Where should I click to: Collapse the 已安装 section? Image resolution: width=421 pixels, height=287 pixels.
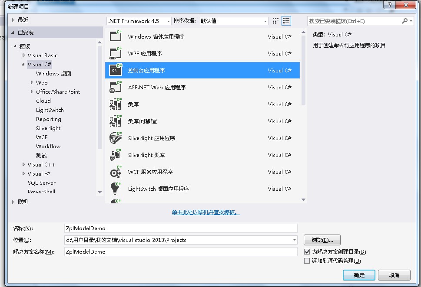point(13,33)
